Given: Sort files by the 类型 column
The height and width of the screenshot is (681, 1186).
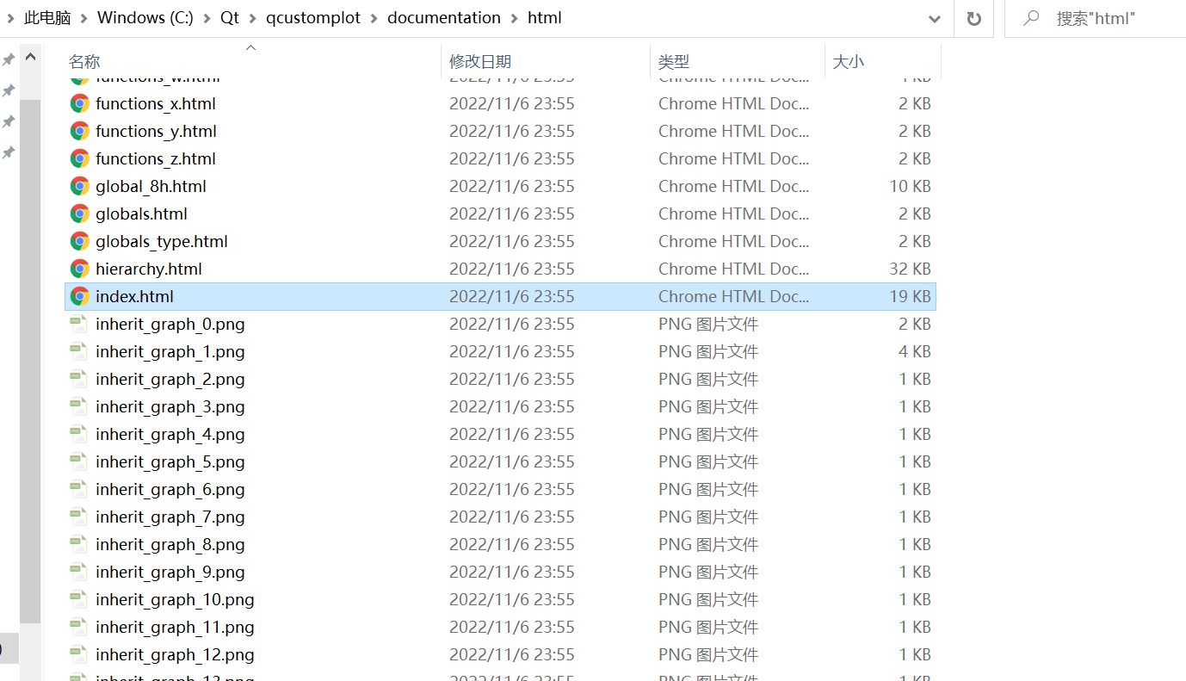Looking at the screenshot, I should pyautogui.click(x=674, y=62).
